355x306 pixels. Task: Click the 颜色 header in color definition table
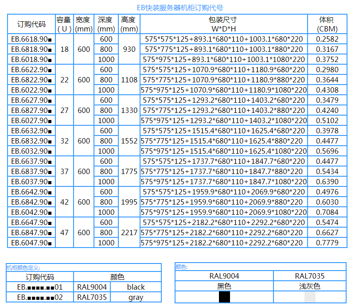[x=117, y=277]
